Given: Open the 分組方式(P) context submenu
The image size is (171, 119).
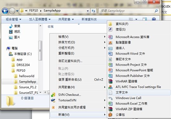Looking at the screenshot, I should 82,48.
